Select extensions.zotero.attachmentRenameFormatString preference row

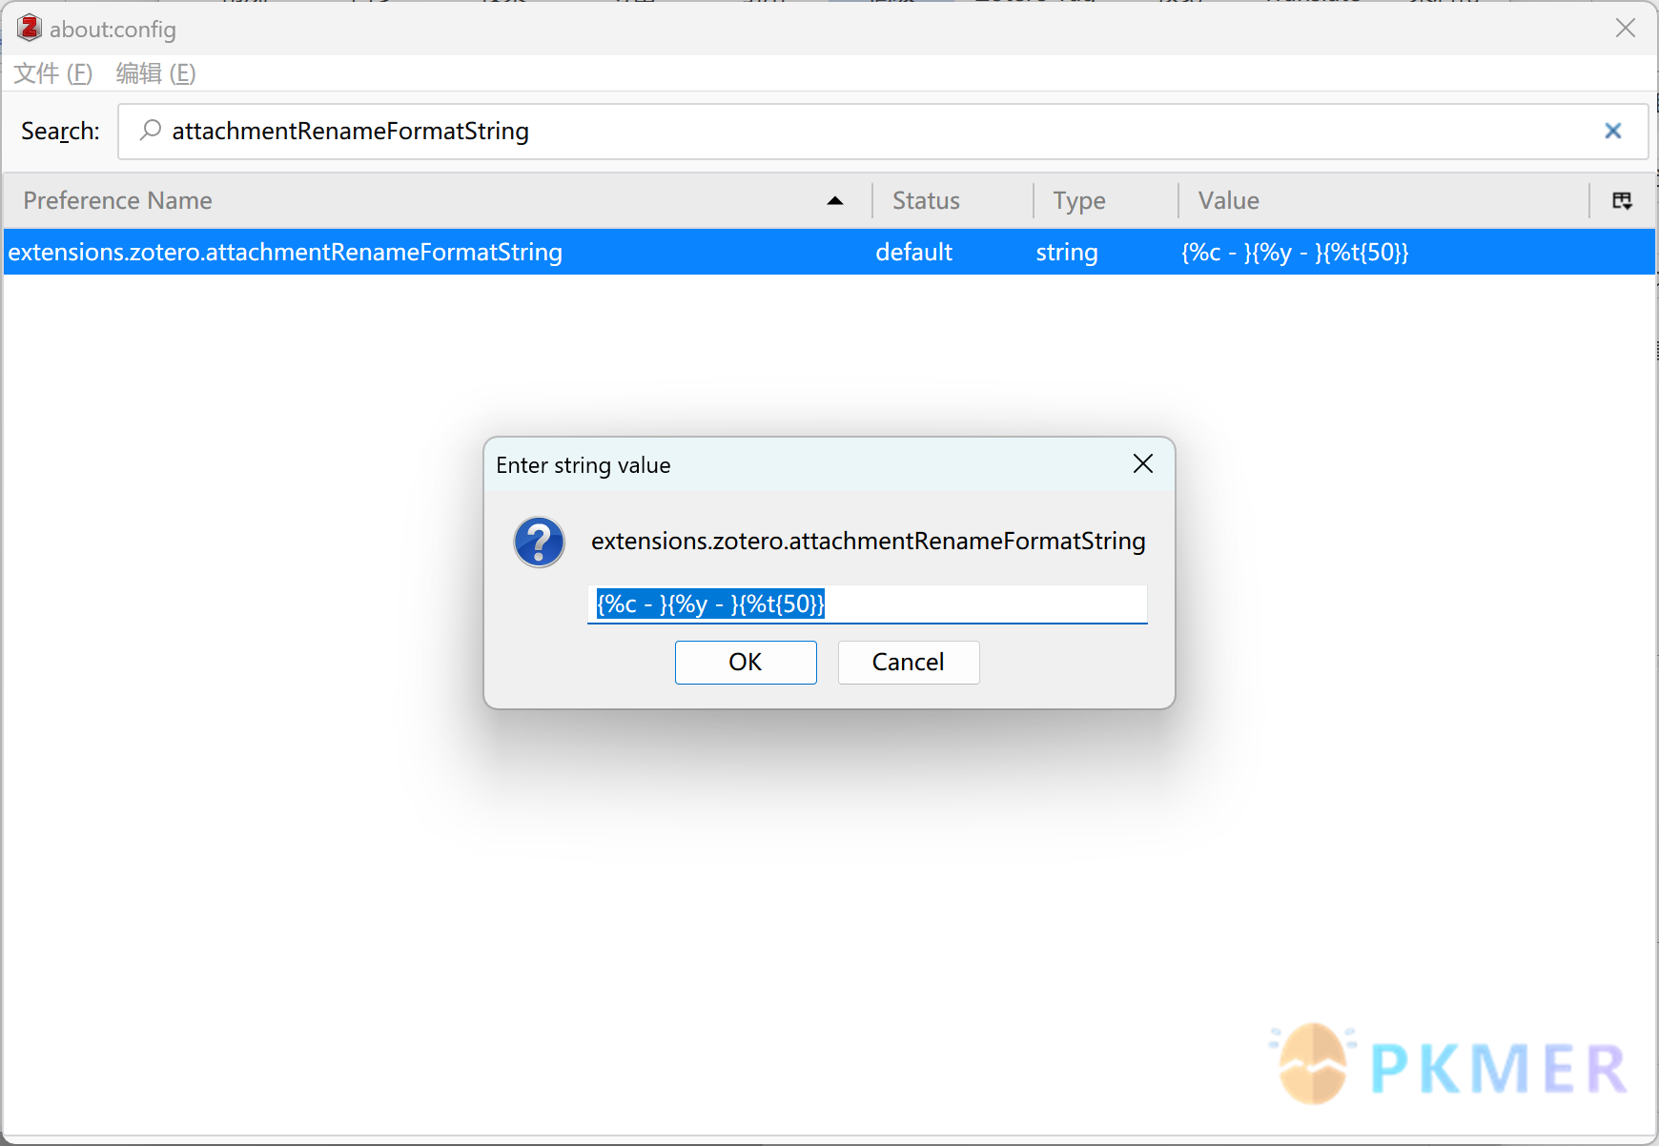pyautogui.click(x=829, y=252)
